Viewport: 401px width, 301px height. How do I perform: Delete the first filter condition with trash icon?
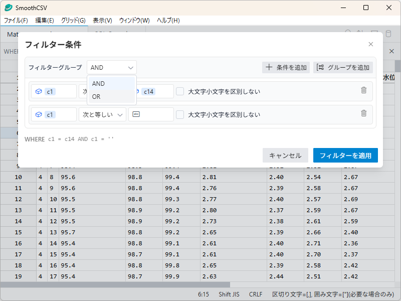pyautogui.click(x=364, y=90)
